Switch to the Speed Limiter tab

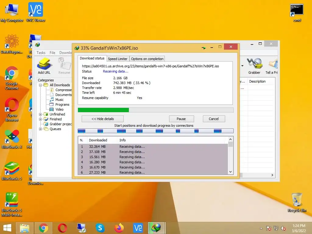118,59
